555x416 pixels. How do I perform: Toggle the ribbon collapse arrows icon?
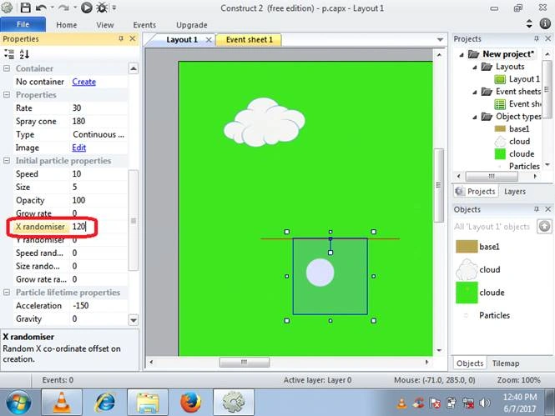[x=529, y=23]
